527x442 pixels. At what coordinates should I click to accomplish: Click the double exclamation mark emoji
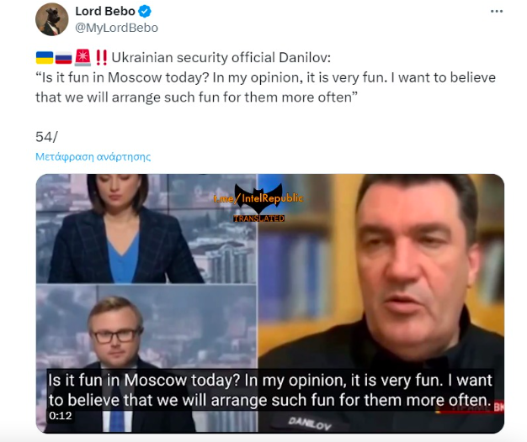[101, 57]
